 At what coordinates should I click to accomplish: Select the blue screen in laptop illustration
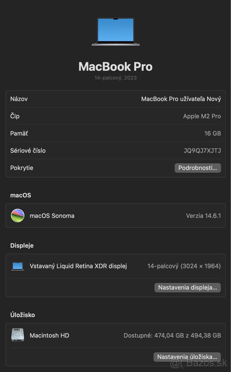115,29
